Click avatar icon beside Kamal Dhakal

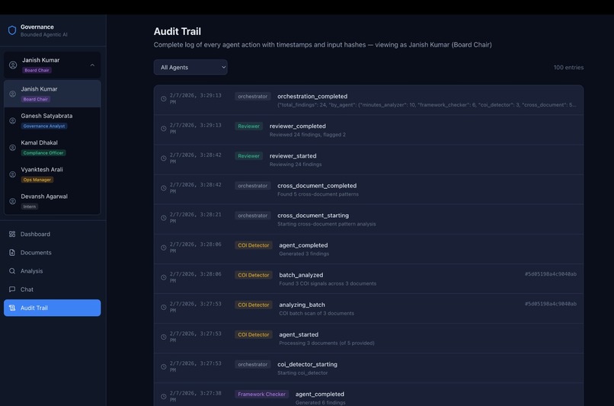tap(12, 148)
